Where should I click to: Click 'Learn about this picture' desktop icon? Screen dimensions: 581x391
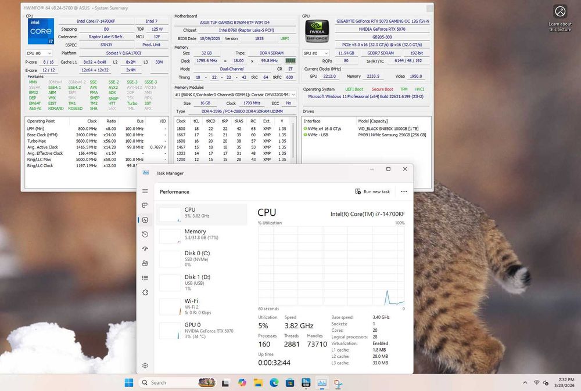coord(560,18)
